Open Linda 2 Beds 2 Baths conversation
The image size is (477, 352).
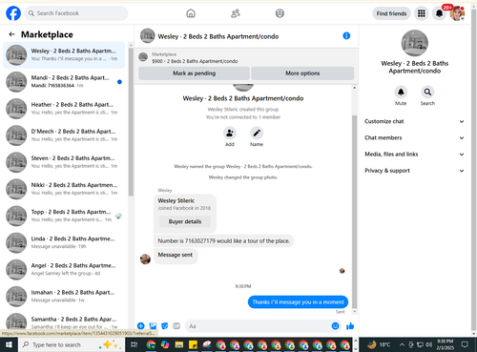tap(64, 242)
